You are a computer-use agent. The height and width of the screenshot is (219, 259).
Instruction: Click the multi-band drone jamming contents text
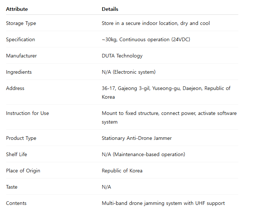click(x=163, y=203)
